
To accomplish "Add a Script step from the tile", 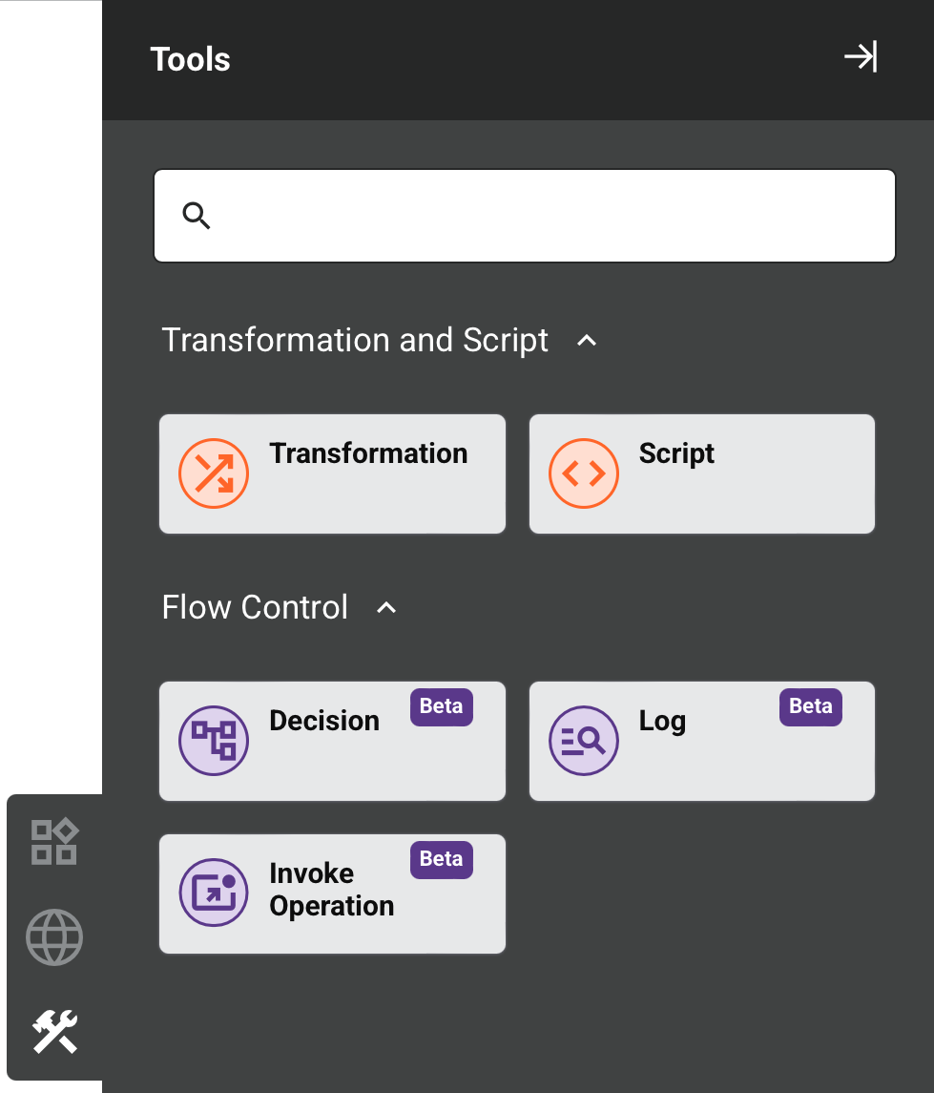I will coord(701,473).
